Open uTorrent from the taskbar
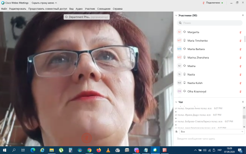The height and width of the screenshot is (154, 246). pyautogui.click(x=61, y=150)
